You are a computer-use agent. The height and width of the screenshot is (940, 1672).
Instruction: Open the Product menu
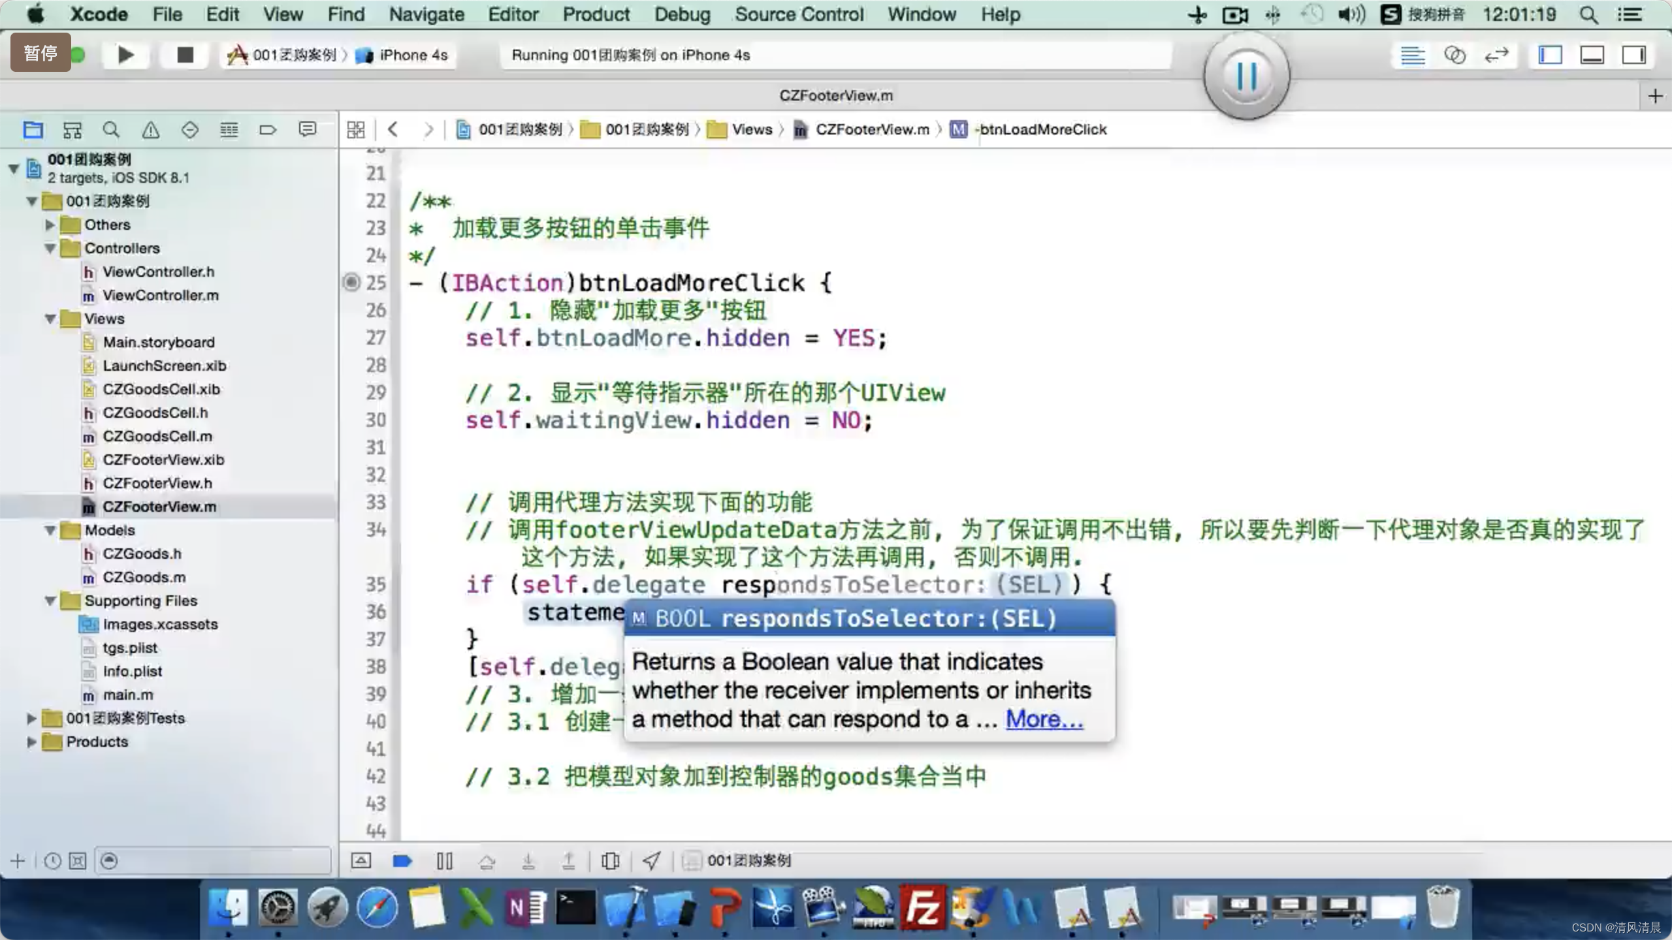596,14
